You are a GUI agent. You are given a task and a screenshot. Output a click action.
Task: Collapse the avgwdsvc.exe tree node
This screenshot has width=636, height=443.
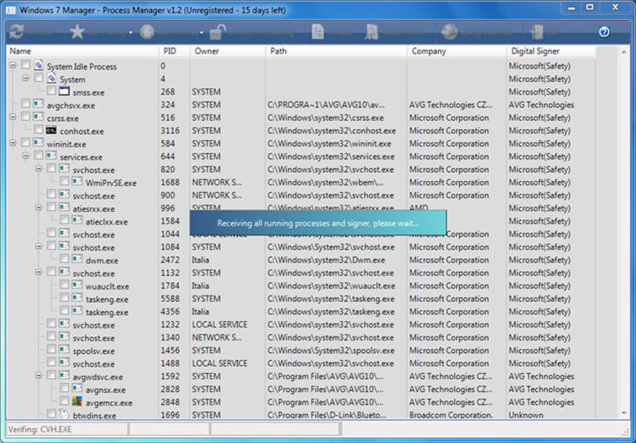tap(39, 376)
